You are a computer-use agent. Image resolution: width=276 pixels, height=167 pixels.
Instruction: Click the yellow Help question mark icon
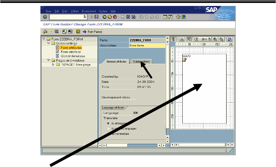click(x=178, y=17)
